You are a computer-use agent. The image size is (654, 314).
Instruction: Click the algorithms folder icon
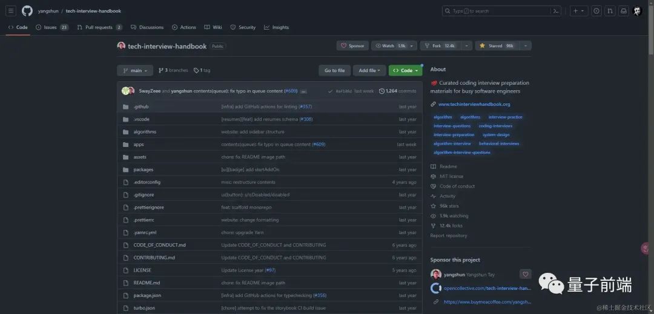click(x=125, y=132)
